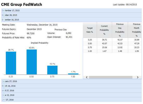The height and width of the screenshot is (104, 143).
Task: Expand the January 27, 2016 meeting row
Action: (71, 81)
